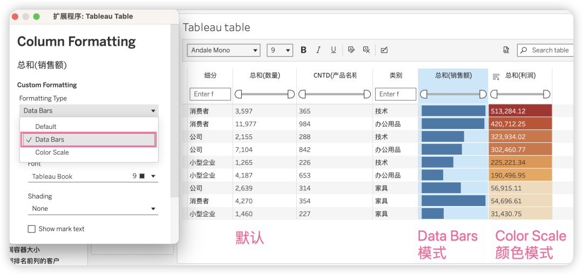Click the 7,104 quantity cell
583x275 pixels.
[265, 150]
